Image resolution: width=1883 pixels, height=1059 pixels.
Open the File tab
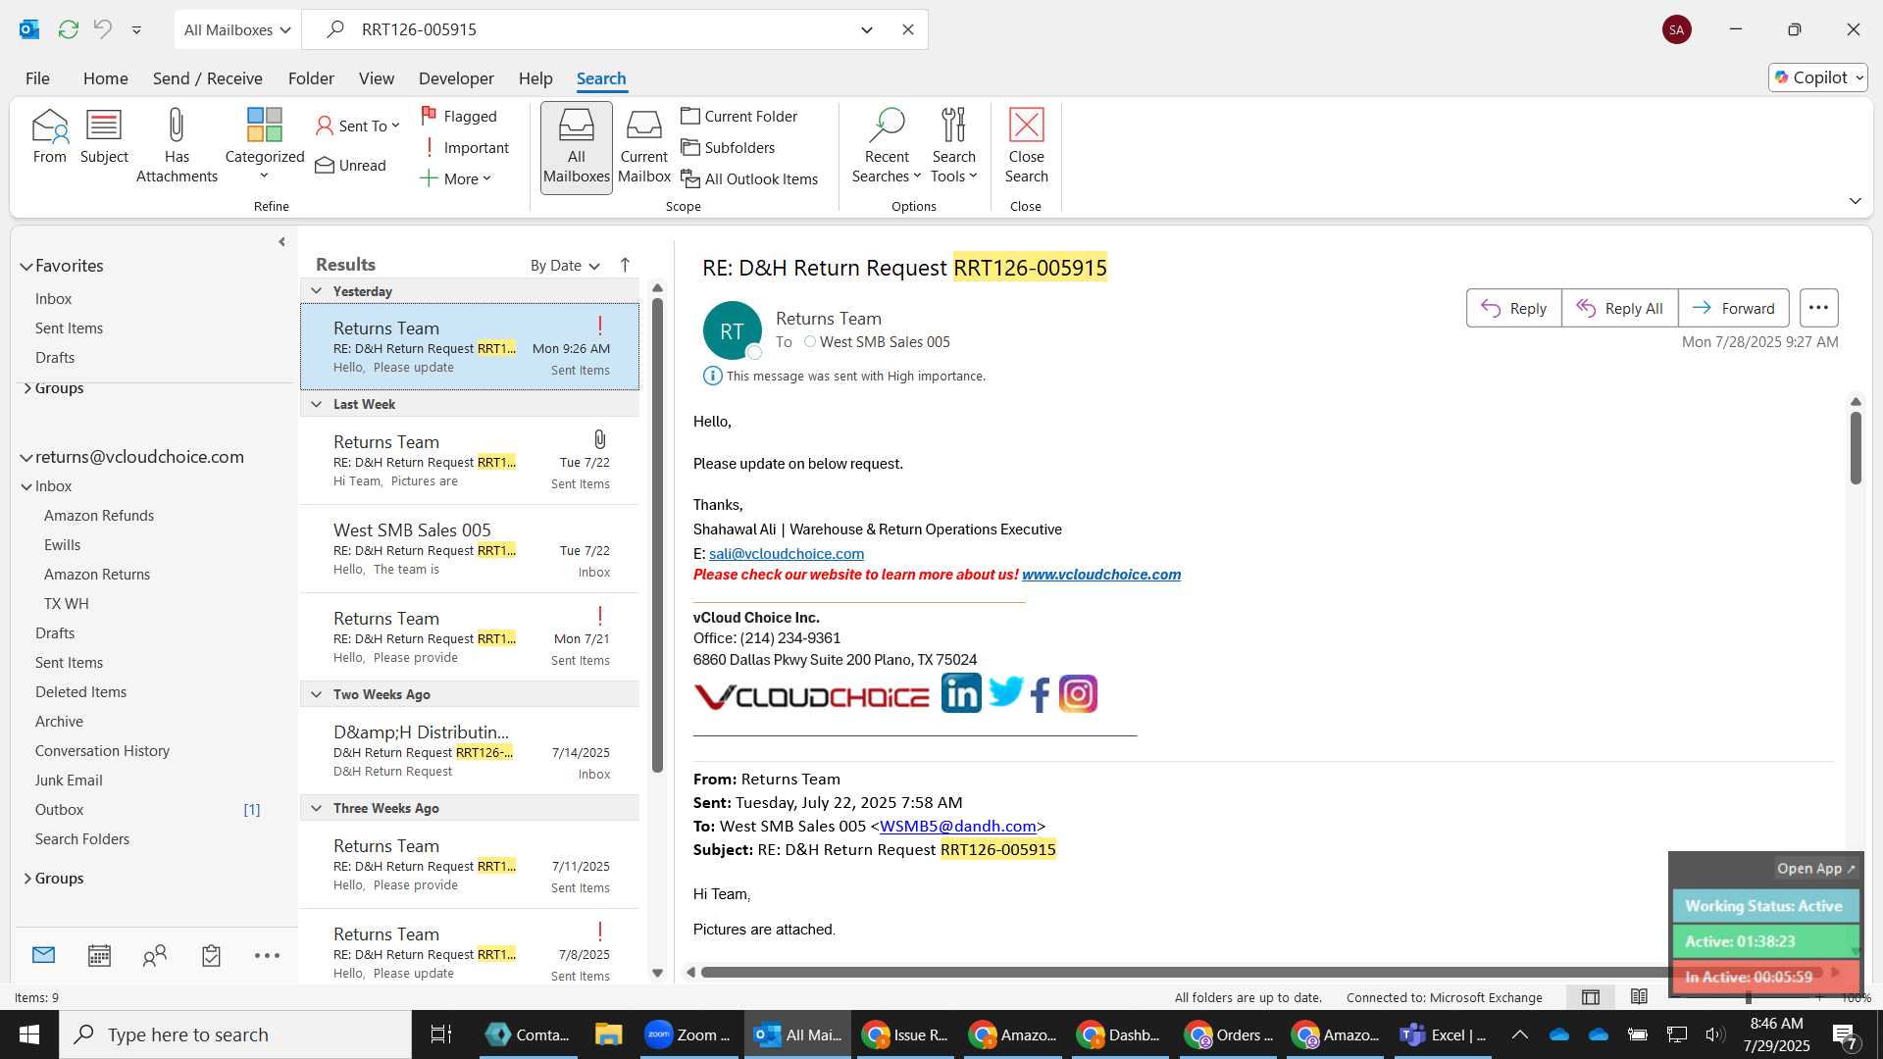click(x=37, y=78)
